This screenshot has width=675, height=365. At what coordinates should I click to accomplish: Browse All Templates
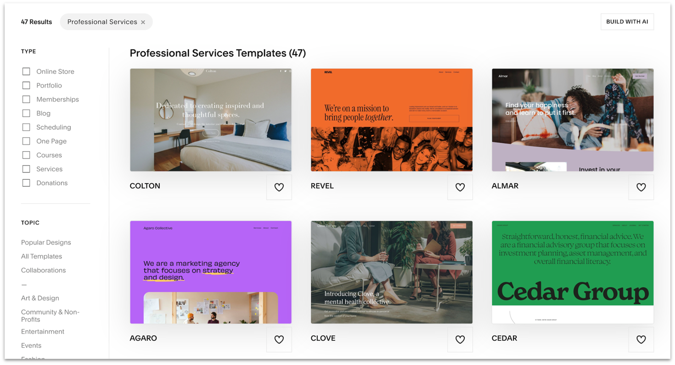[x=41, y=256]
